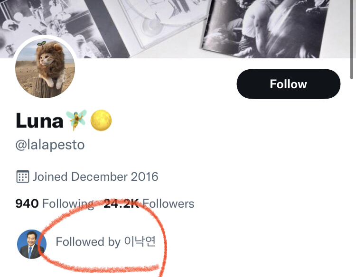Click the sprout on the cat's head
The height and width of the screenshot is (277, 356).
tap(41, 44)
